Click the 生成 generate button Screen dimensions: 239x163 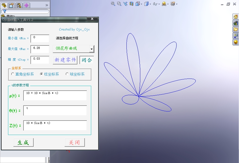click(23, 142)
